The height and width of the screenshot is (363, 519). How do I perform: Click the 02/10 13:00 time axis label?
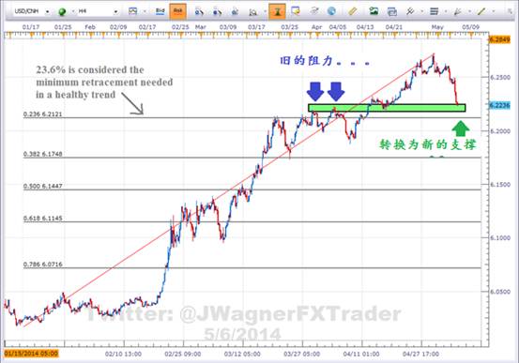(123, 354)
